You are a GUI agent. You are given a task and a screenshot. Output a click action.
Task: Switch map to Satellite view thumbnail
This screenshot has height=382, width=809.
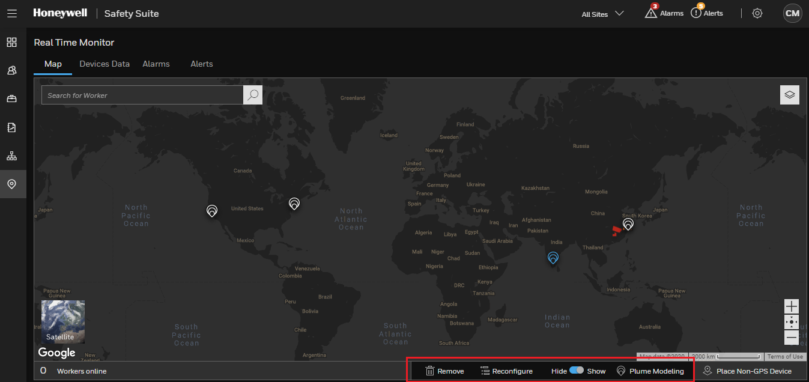coord(63,321)
